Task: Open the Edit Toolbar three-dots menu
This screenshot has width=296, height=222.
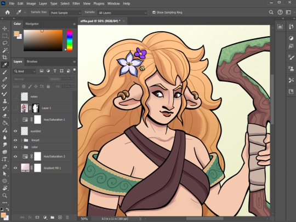Action: 5,203
